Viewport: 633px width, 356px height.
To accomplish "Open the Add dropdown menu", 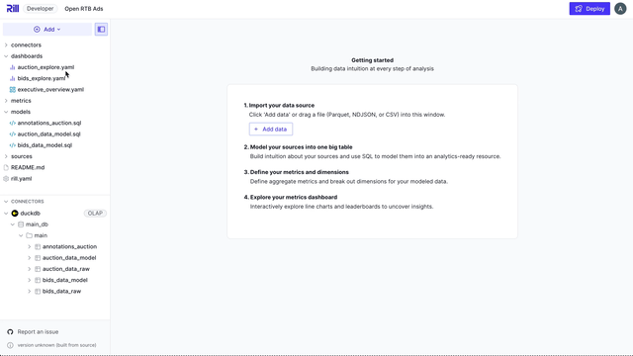I will [47, 29].
